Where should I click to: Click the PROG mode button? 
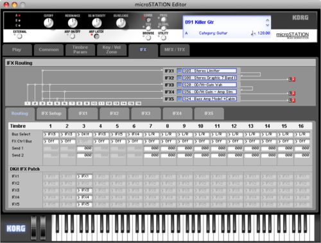click(164, 19)
